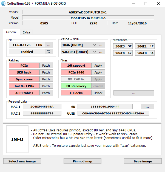Click microcode revision 1E
Image resolution: width=165 pixels, height=172 pixels.
pos(152,46)
